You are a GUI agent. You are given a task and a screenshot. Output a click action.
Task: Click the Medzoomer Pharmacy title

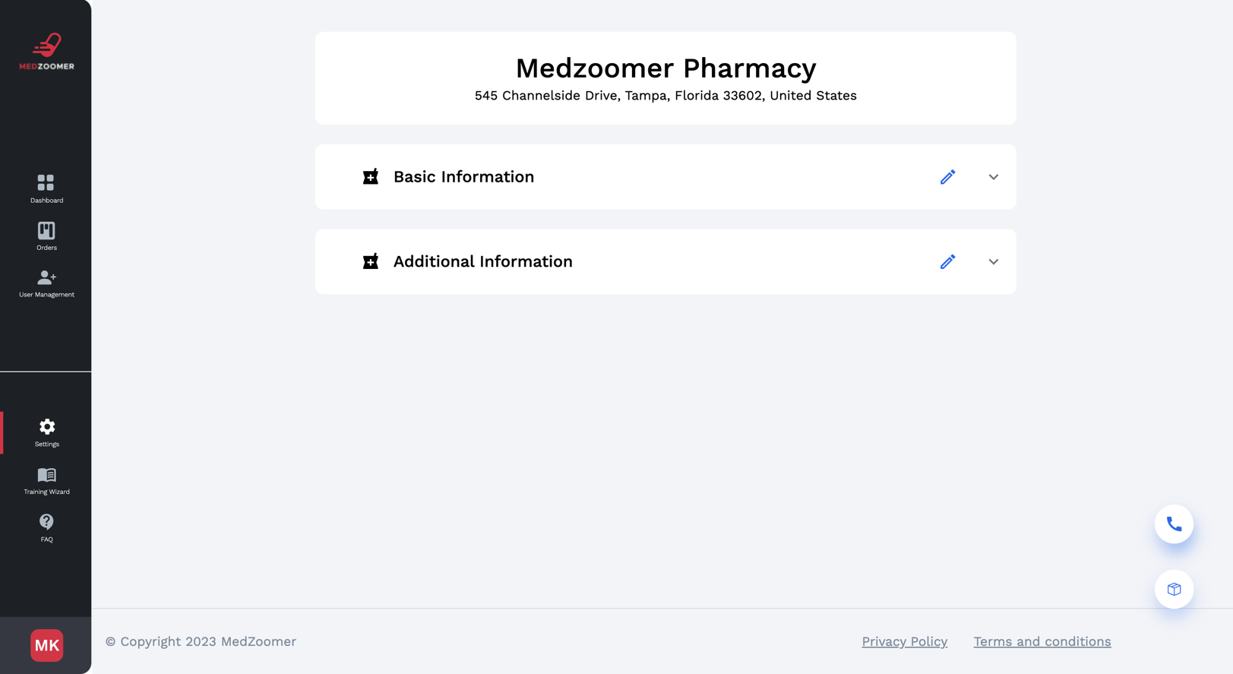pyautogui.click(x=666, y=68)
